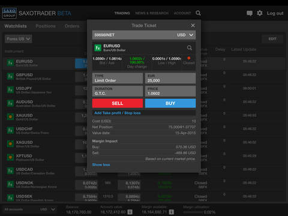Open the search magnifier in top navigation

tap(198, 13)
